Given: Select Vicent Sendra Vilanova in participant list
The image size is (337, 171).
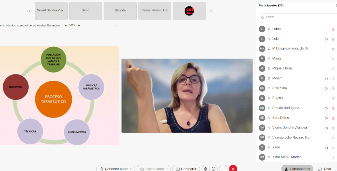Looking at the screenshot, I should point(289,127).
